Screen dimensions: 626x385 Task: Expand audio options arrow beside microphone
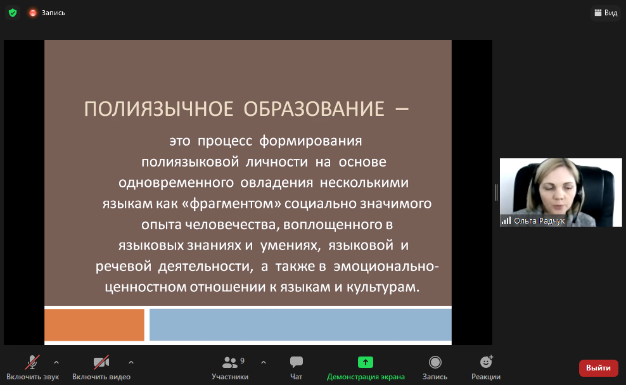tap(56, 362)
